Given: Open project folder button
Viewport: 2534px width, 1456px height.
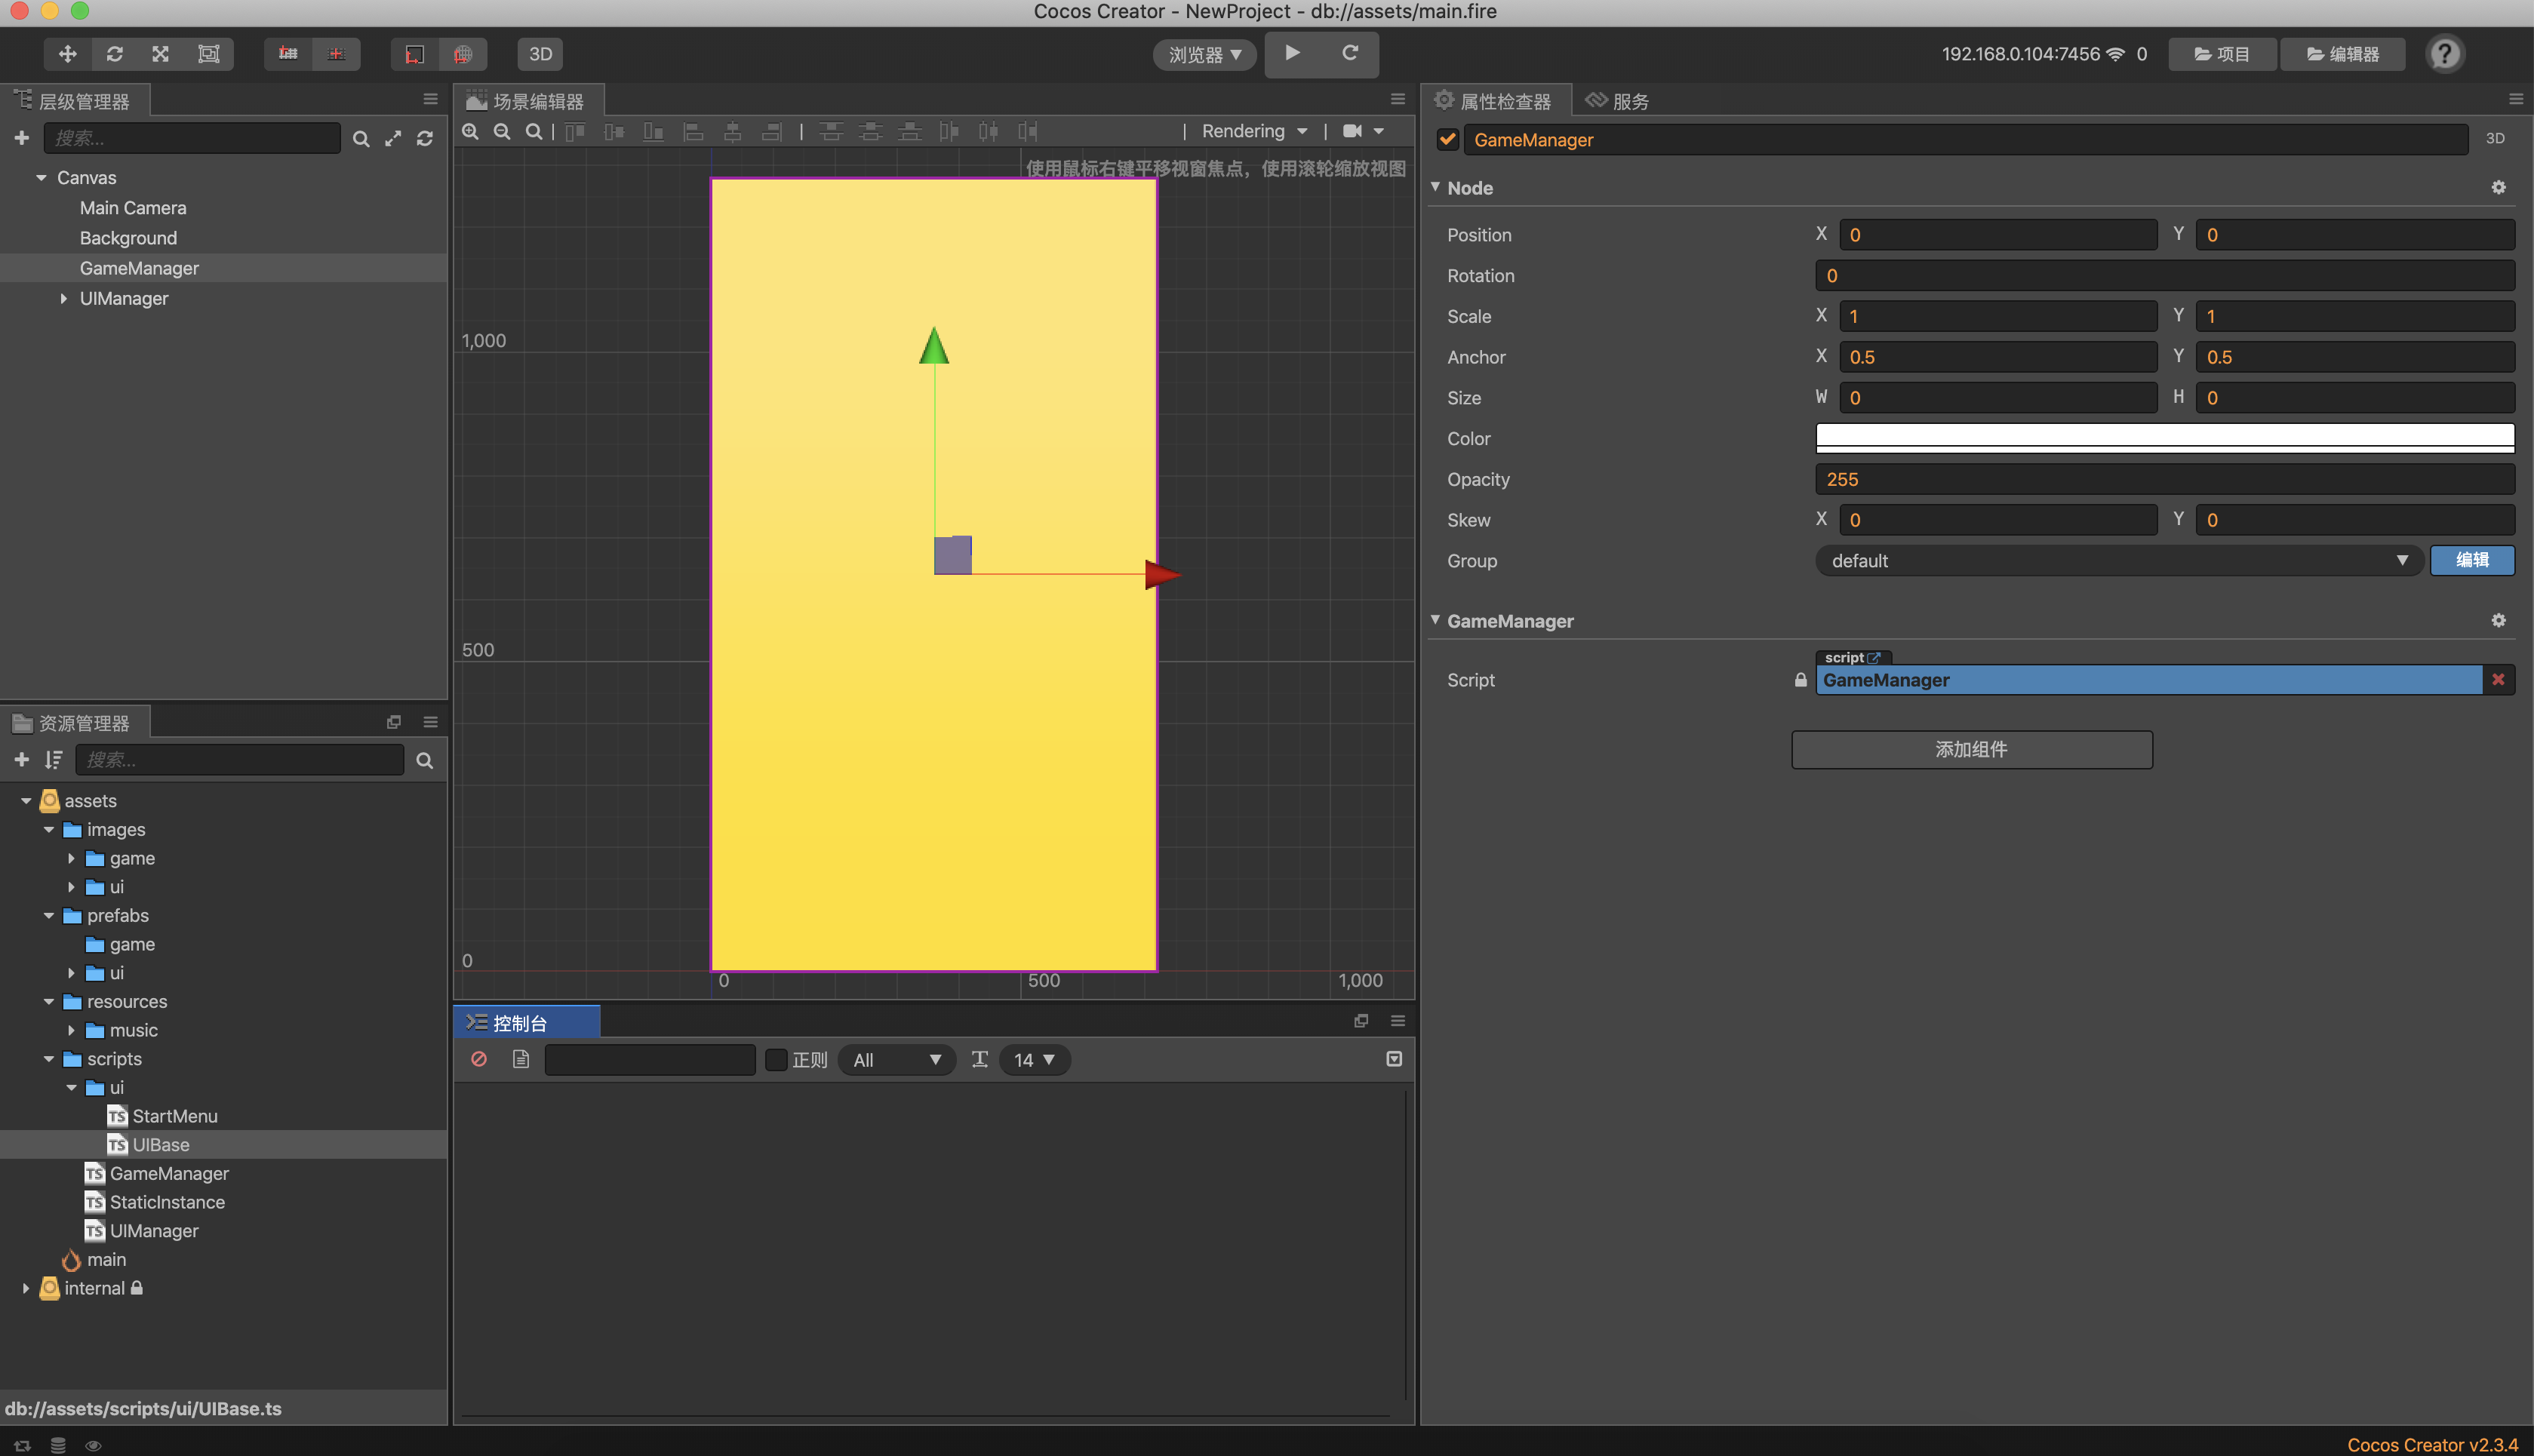Looking at the screenshot, I should 2221,54.
